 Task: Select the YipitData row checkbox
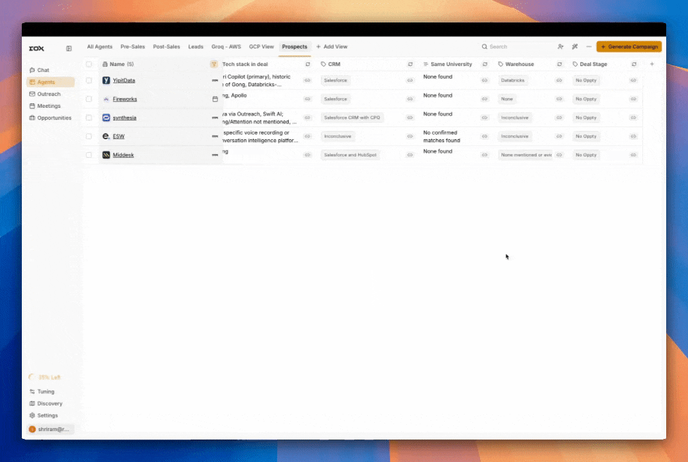[89, 81]
